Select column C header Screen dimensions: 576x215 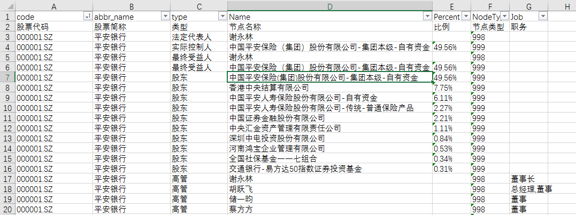pyautogui.click(x=199, y=6)
